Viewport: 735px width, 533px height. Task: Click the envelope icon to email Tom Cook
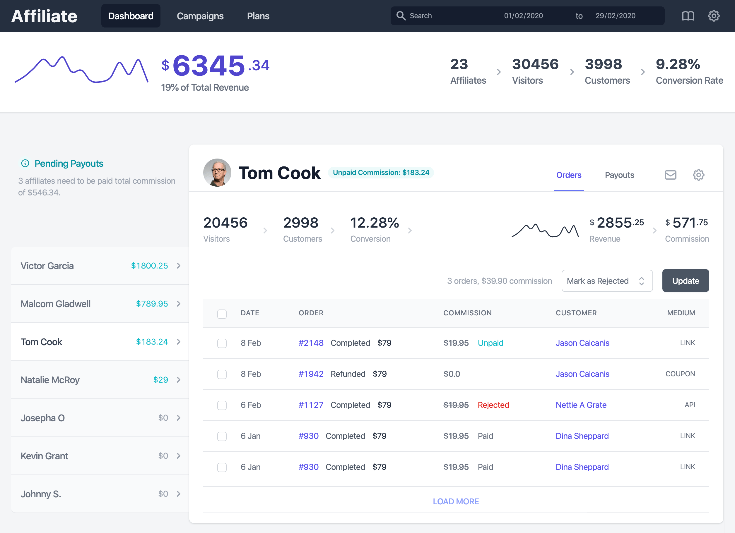(x=670, y=175)
